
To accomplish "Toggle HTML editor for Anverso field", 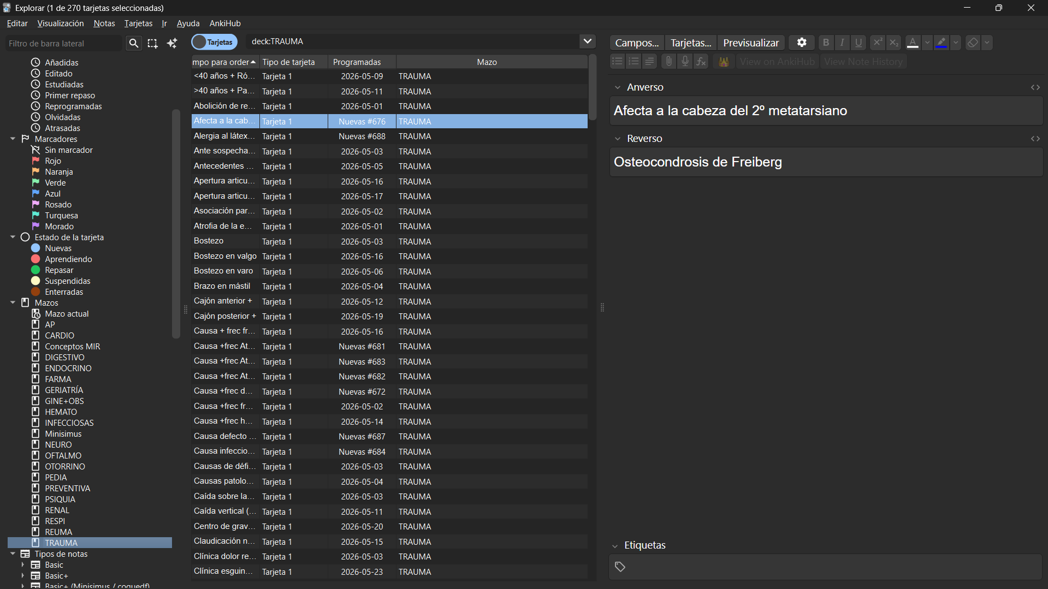I will click(x=1035, y=87).
